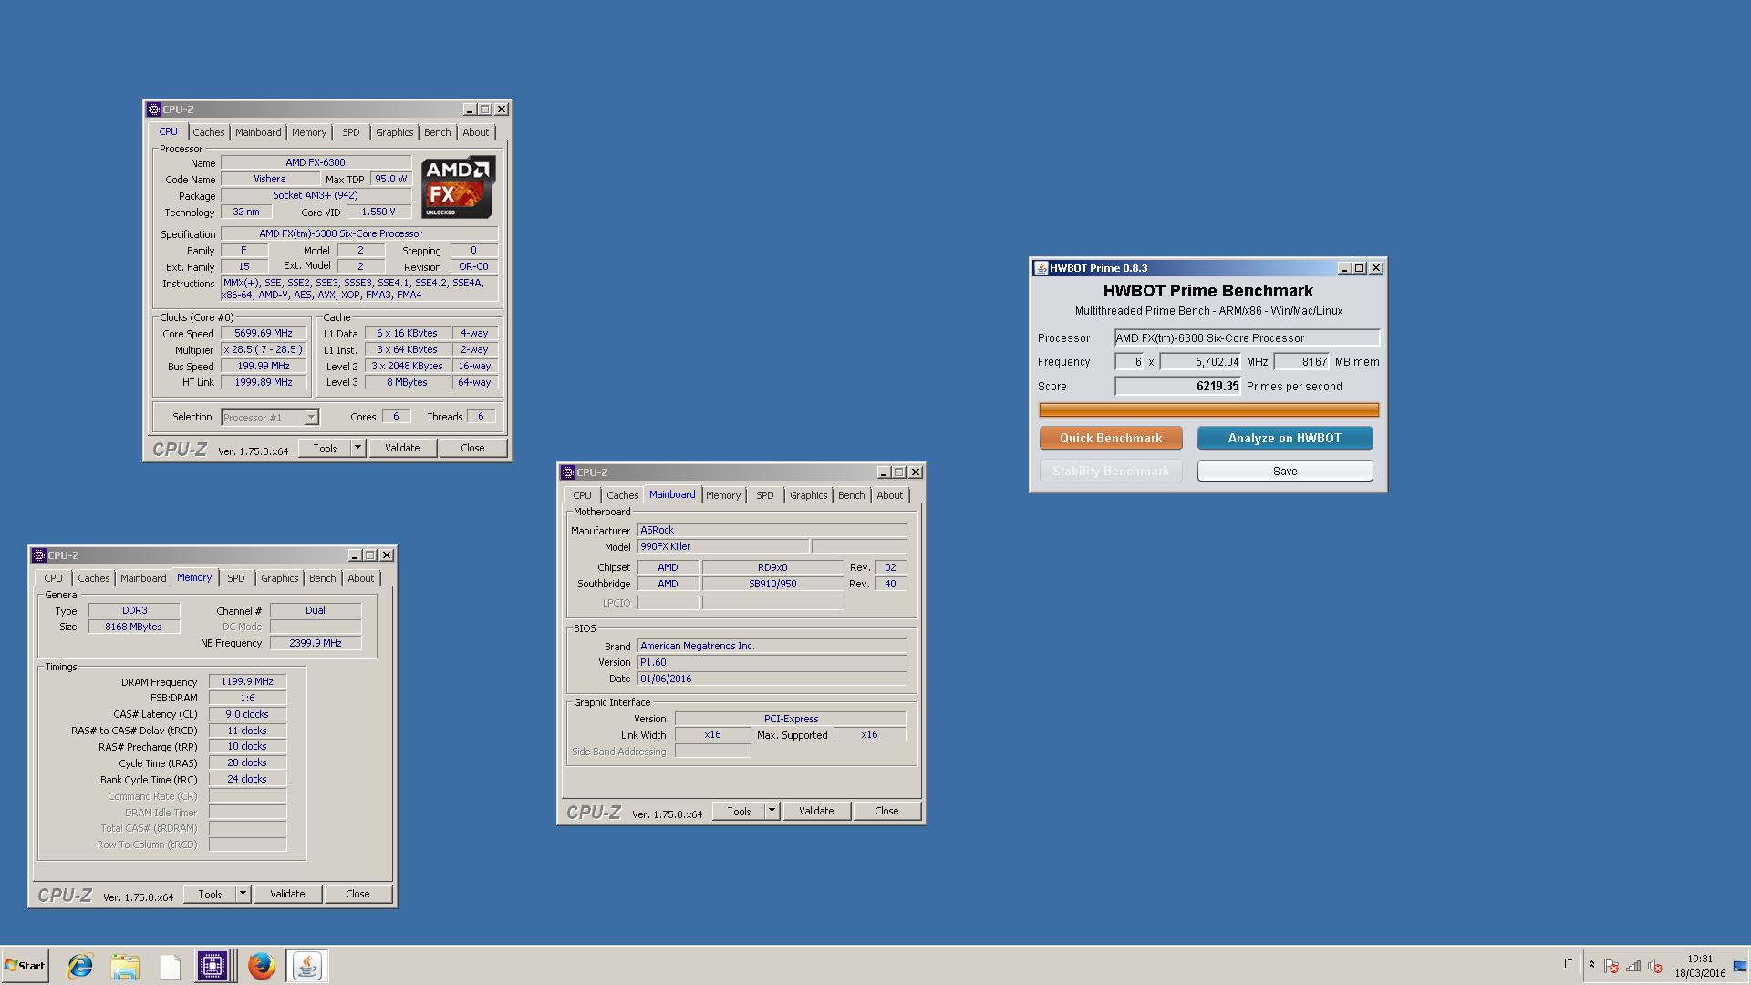Click Validate in CPU tab CPU-Z window
The width and height of the screenshot is (1751, 985).
tap(402, 448)
